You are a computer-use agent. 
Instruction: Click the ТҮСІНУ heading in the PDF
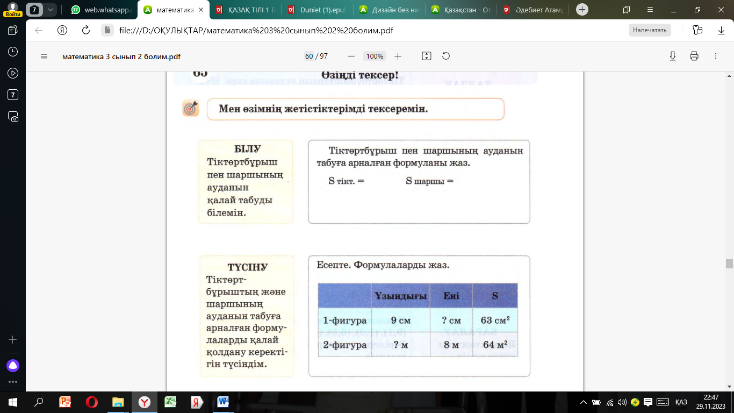247,267
